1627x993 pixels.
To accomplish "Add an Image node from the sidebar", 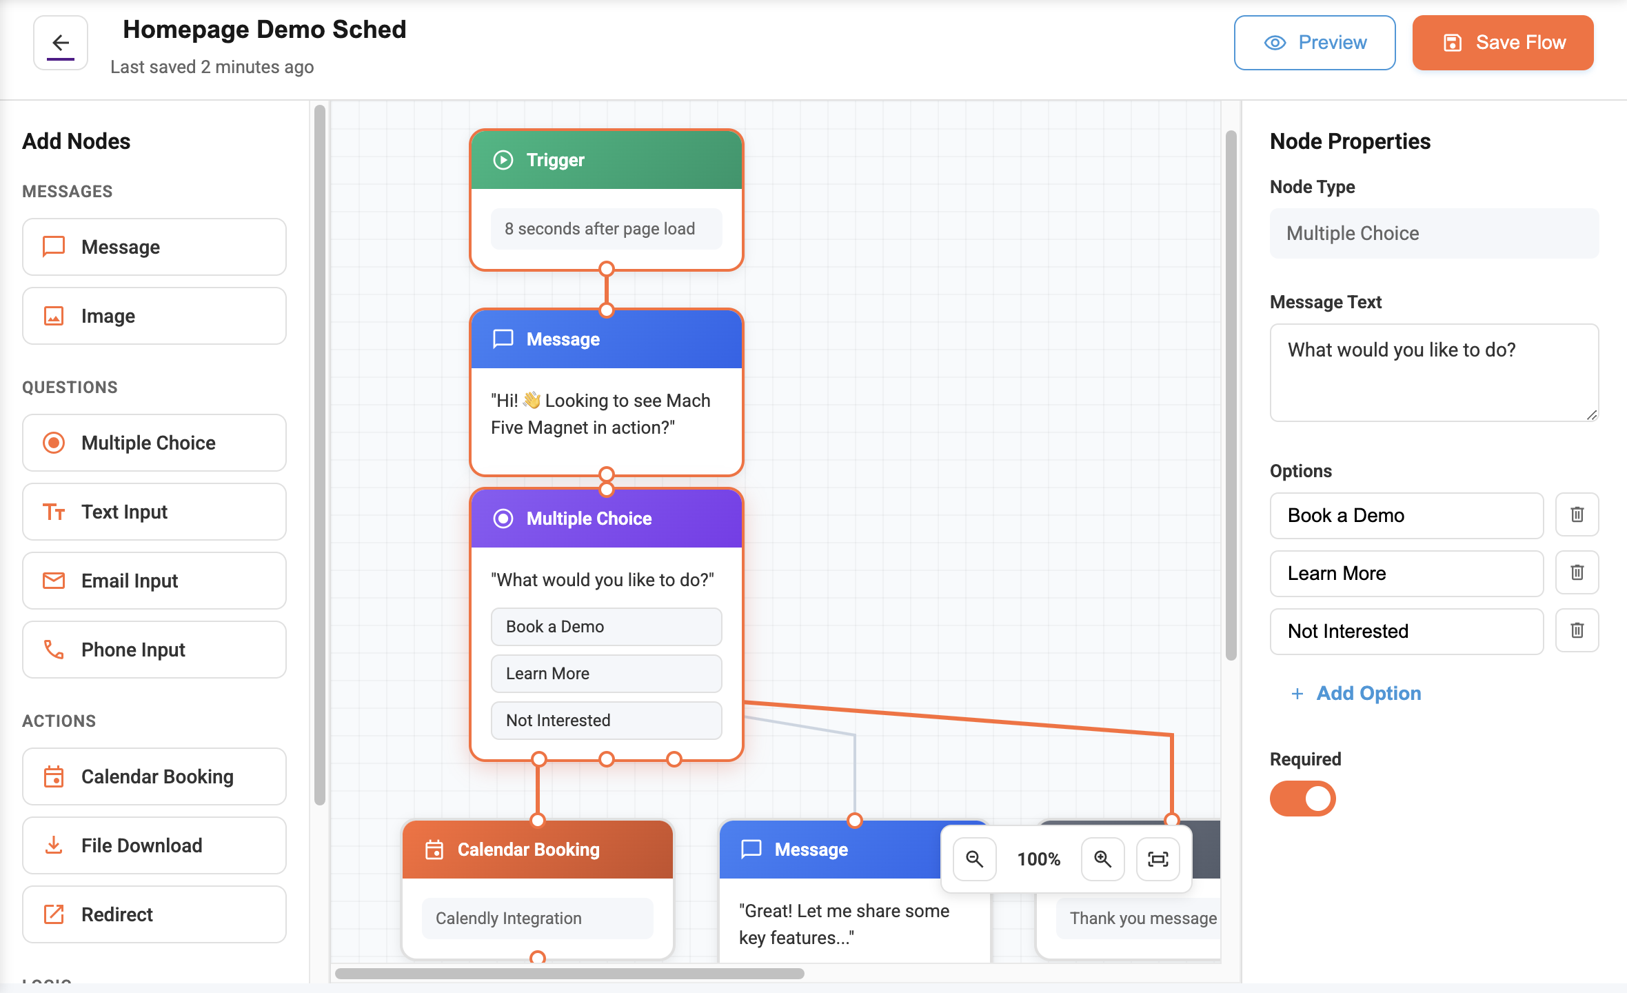I will (x=153, y=316).
